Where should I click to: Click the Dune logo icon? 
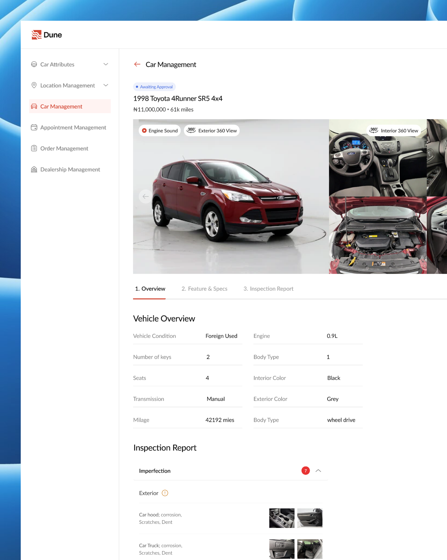[36, 35]
